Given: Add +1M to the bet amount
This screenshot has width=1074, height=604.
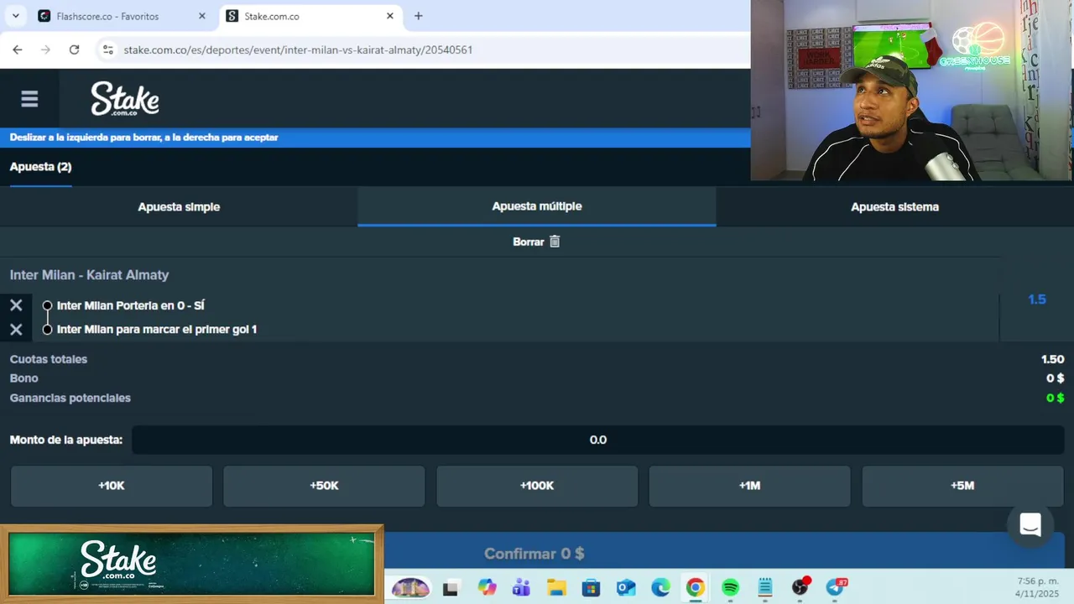Looking at the screenshot, I should pos(749,486).
